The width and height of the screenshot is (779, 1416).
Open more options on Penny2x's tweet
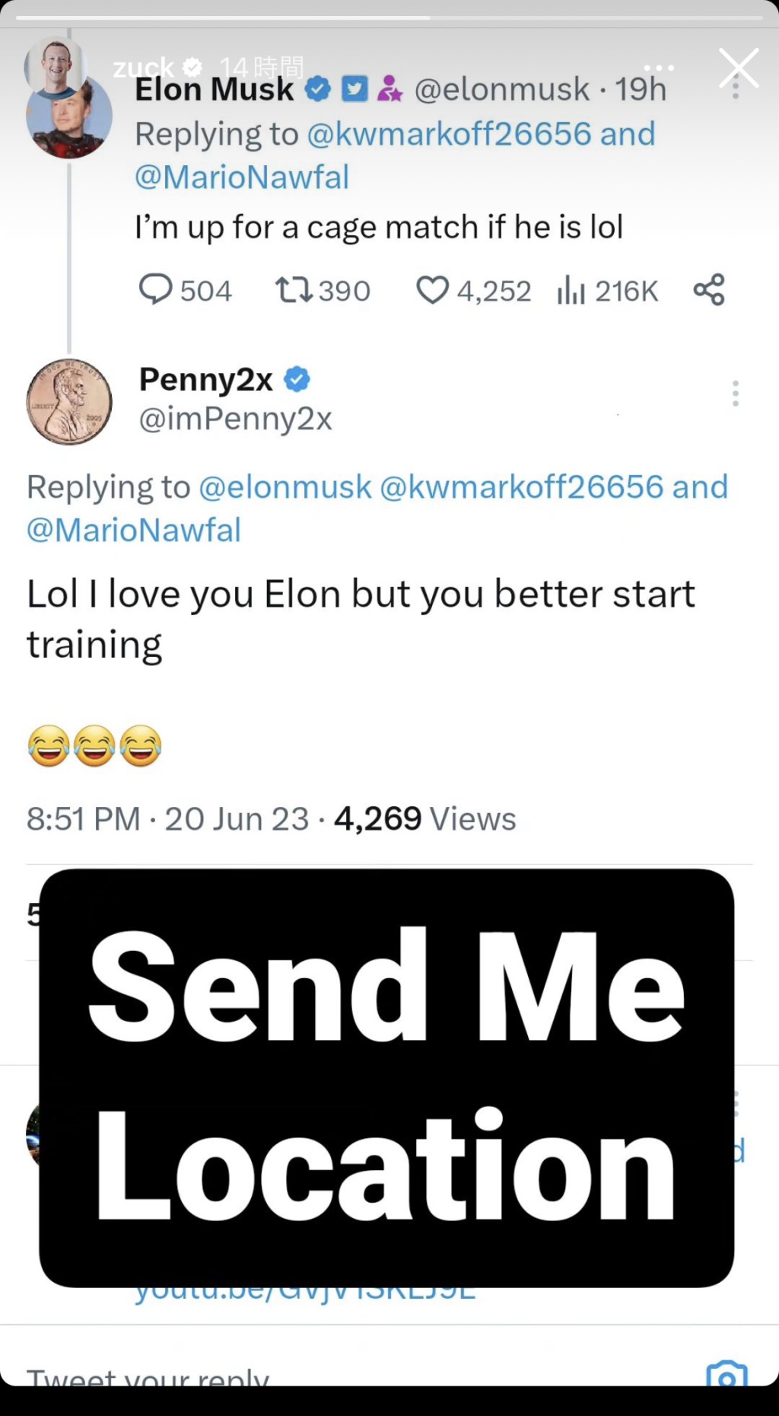[735, 393]
